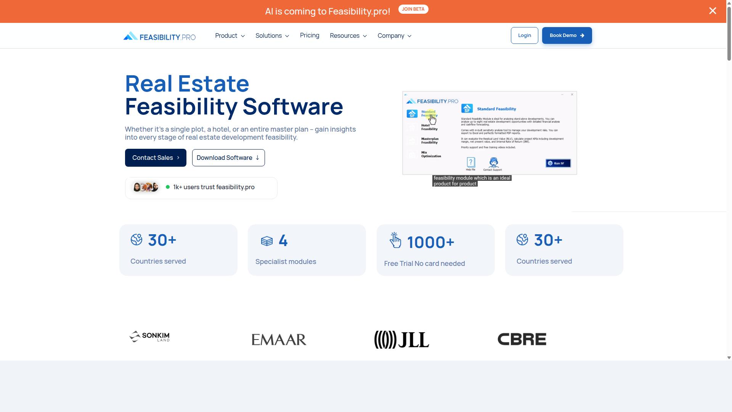Viewport: 732px width, 412px height.
Task: Expand the Company menu
Action: point(395,35)
